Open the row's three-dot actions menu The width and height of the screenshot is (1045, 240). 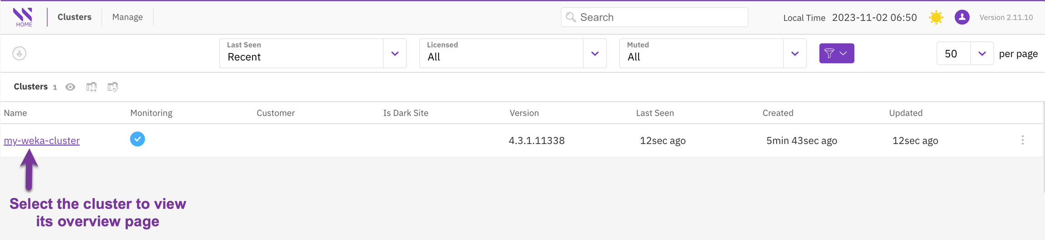(1022, 140)
